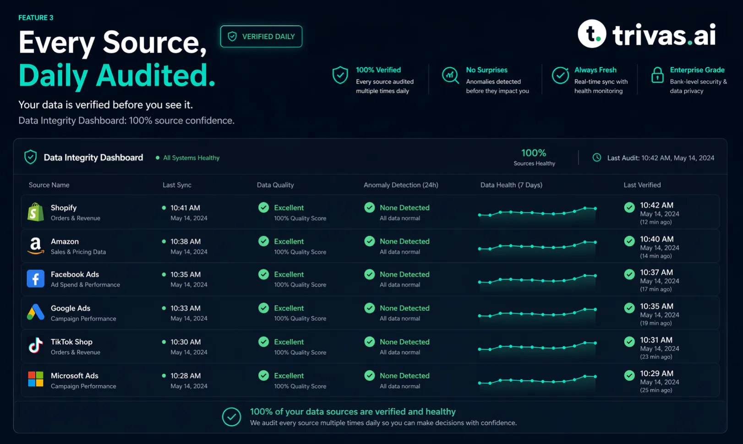The width and height of the screenshot is (743, 444).
Task: Click the clock icon beside Last Audit
Action: [597, 157]
